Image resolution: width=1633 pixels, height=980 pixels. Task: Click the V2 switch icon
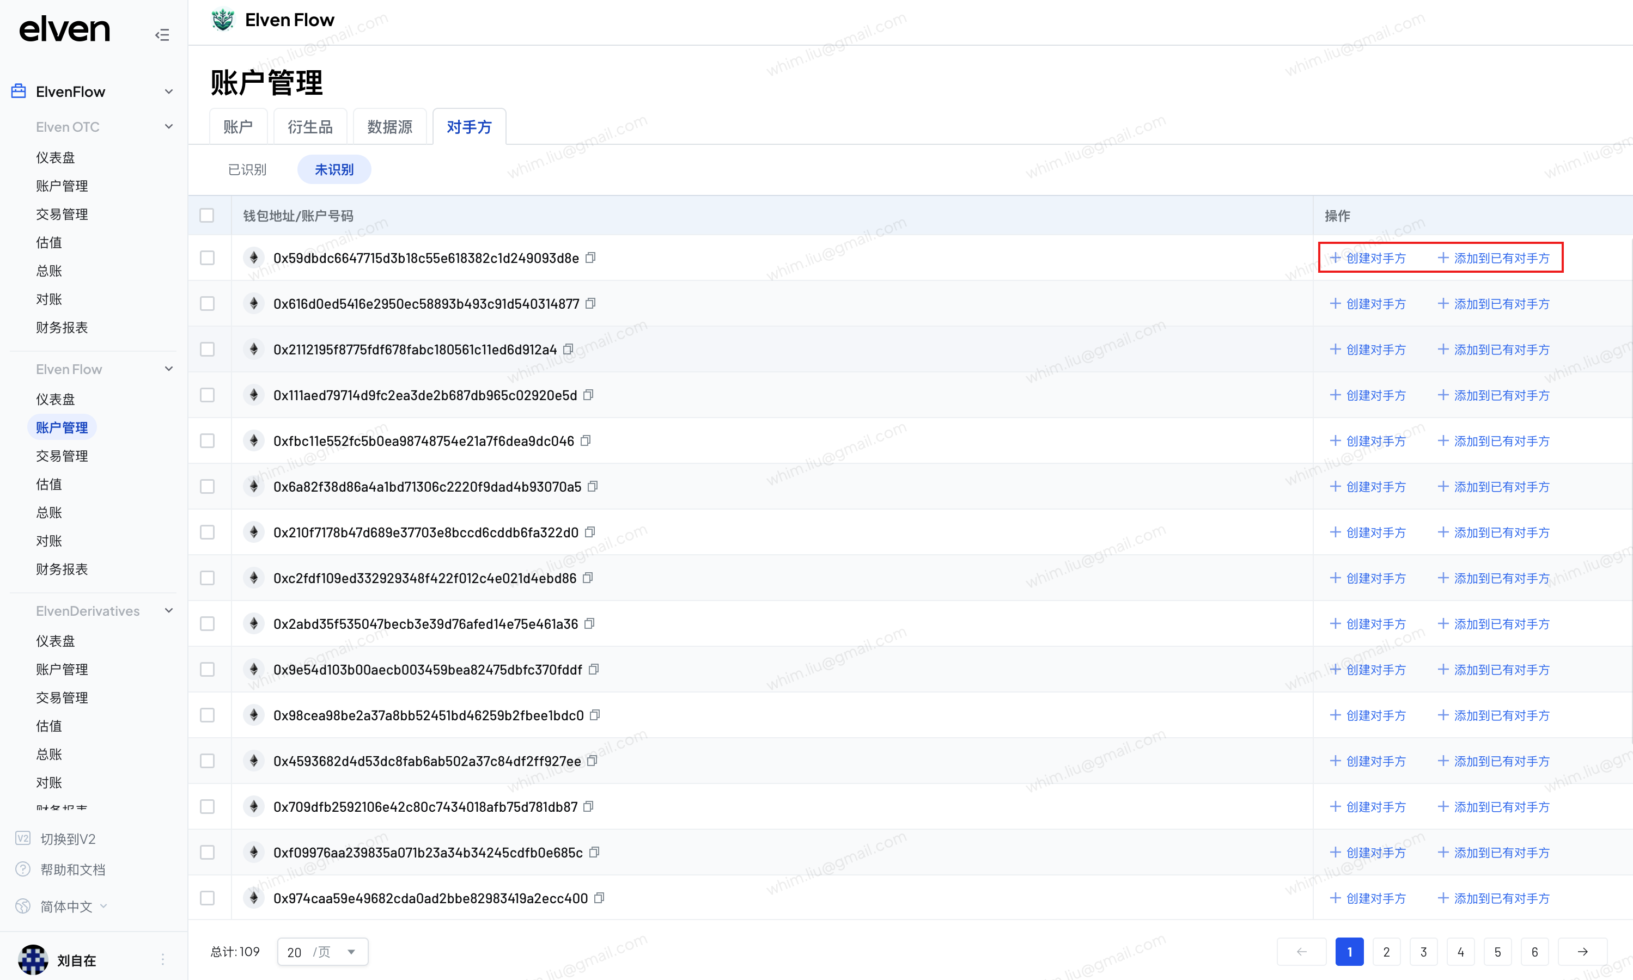click(23, 838)
